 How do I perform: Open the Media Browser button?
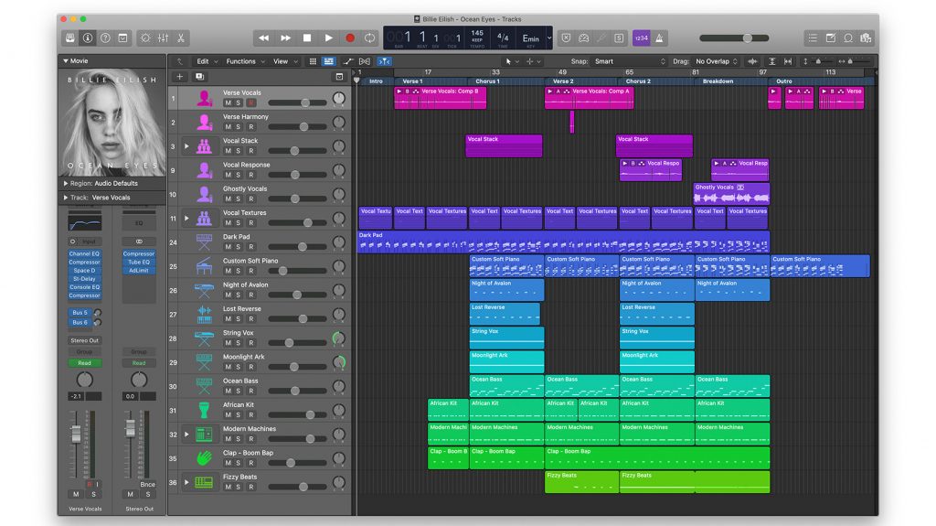pyautogui.click(x=866, y=38)
